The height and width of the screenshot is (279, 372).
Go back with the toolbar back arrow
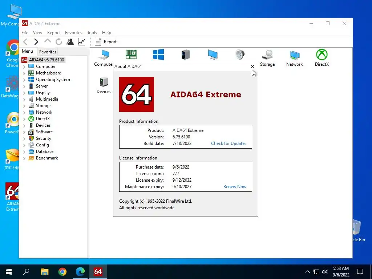click(x=25, y=42)
